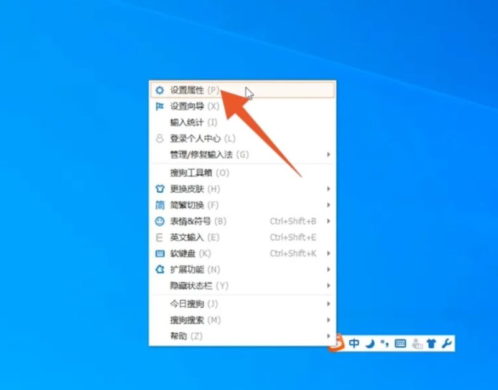Expand the 表情&符号 submenu arrow
The height and width of the screenshot is (390, 498).
pyautogui.click(x=329, y=221)
